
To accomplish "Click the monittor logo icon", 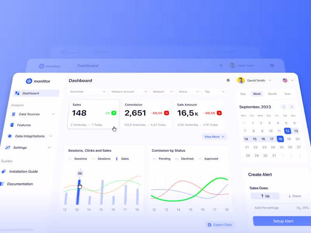I will coord(29,81).
